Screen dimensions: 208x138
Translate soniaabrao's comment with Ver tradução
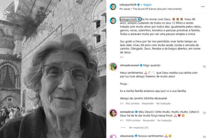pyautogui.click(x=164, y=120)
